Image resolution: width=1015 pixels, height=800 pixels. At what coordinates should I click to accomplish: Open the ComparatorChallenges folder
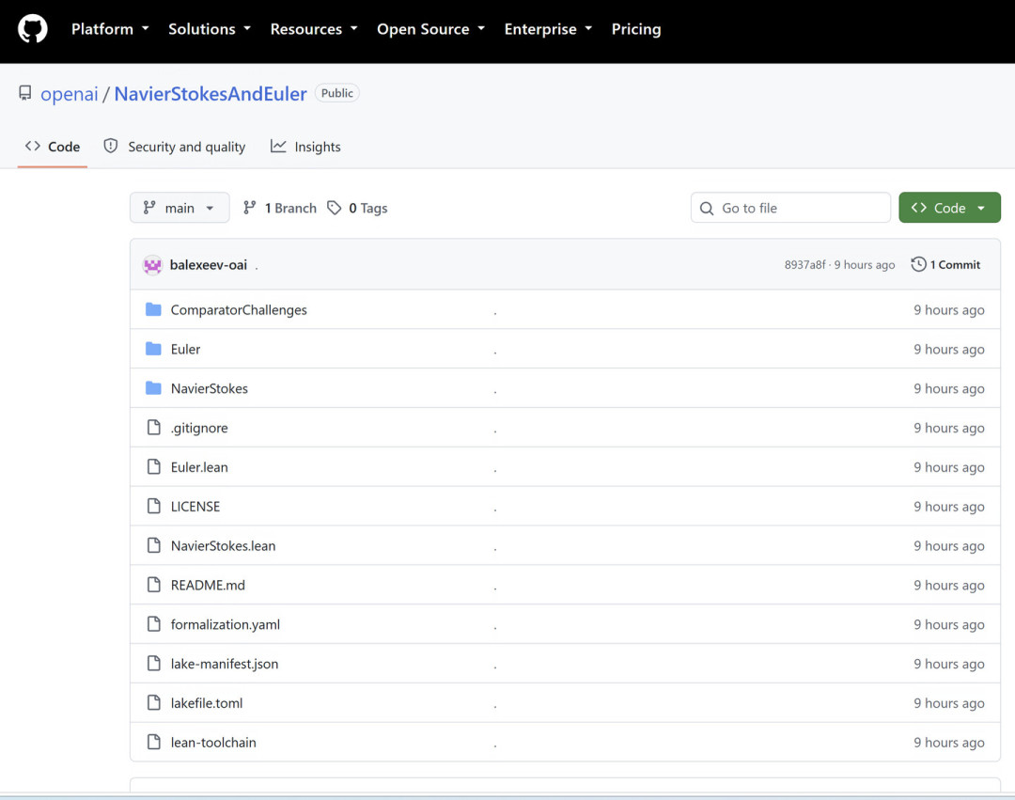(x=239, y=310)
